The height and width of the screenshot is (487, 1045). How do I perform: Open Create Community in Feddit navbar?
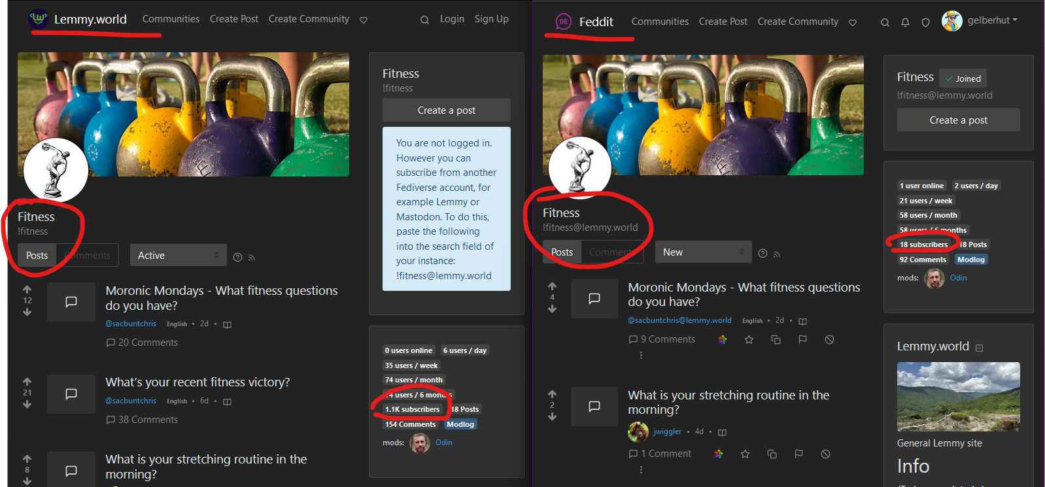pos(798,22)
